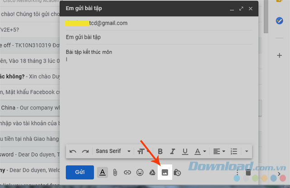
Task: Toggle italic formatting
Action: tap(172, 151)
